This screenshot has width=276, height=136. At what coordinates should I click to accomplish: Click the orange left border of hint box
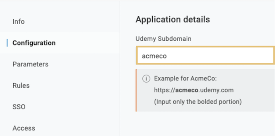click(136, 90)
